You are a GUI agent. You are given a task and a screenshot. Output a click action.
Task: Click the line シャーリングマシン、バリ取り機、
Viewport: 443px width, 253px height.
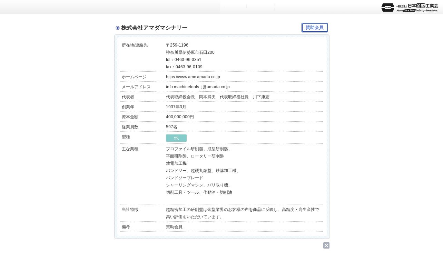pos(198,185)
